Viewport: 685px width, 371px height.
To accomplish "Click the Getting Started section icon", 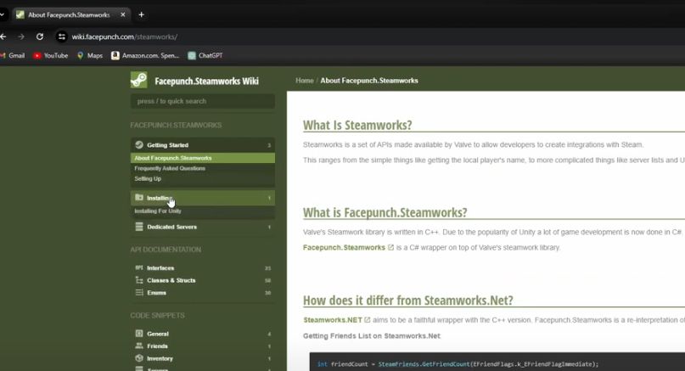I will pos(139,144).
